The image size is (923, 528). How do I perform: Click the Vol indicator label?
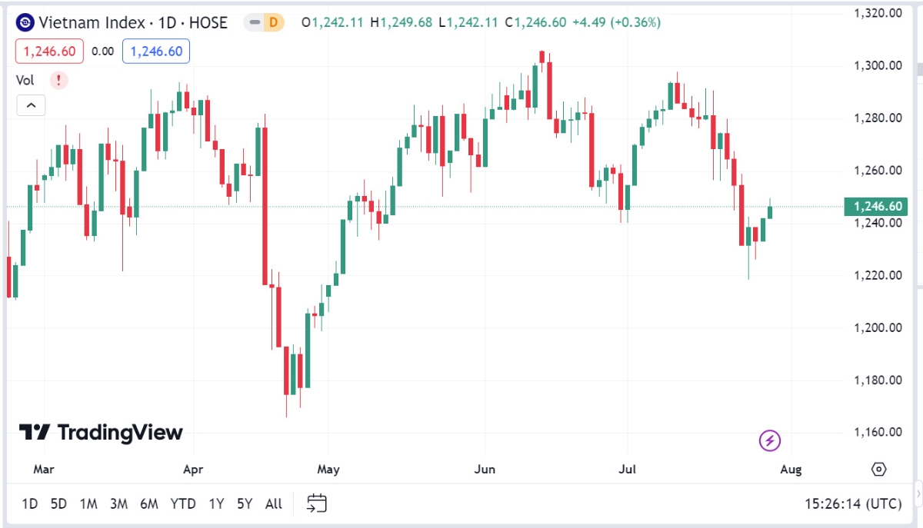[x=25, y=80]
